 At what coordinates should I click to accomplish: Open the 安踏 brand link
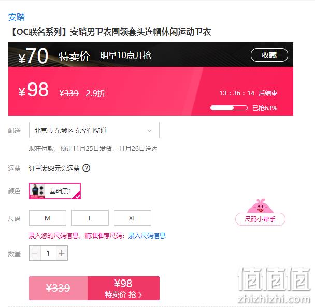16,17
